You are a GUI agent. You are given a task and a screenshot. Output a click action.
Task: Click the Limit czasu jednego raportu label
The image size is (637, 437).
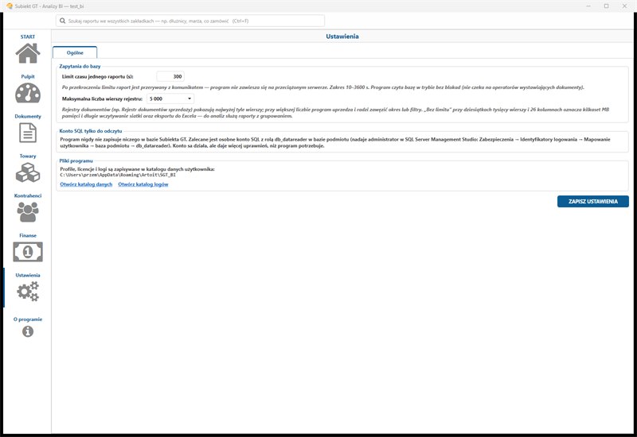(97, 76)
